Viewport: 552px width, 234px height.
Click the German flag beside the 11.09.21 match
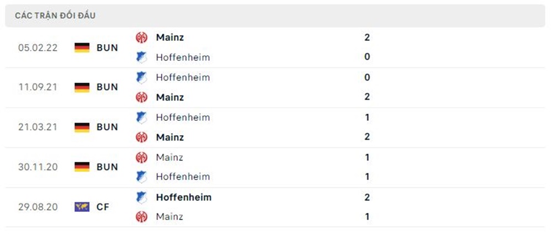click(x=82, y=87)
